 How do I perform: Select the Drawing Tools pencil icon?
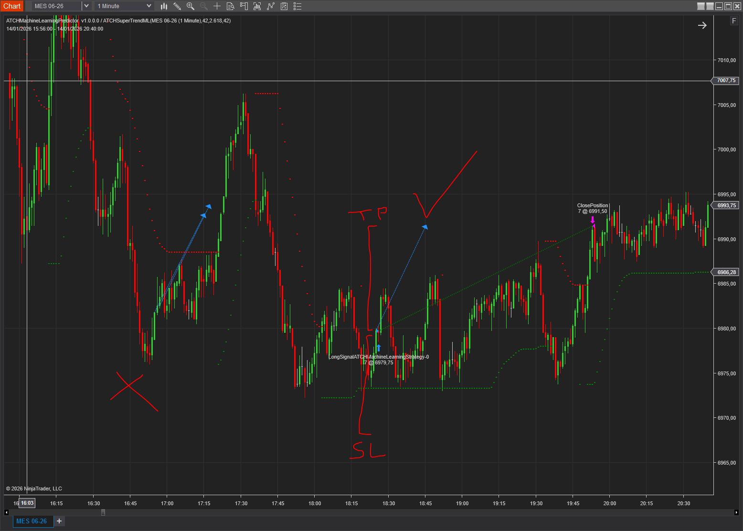177,6
